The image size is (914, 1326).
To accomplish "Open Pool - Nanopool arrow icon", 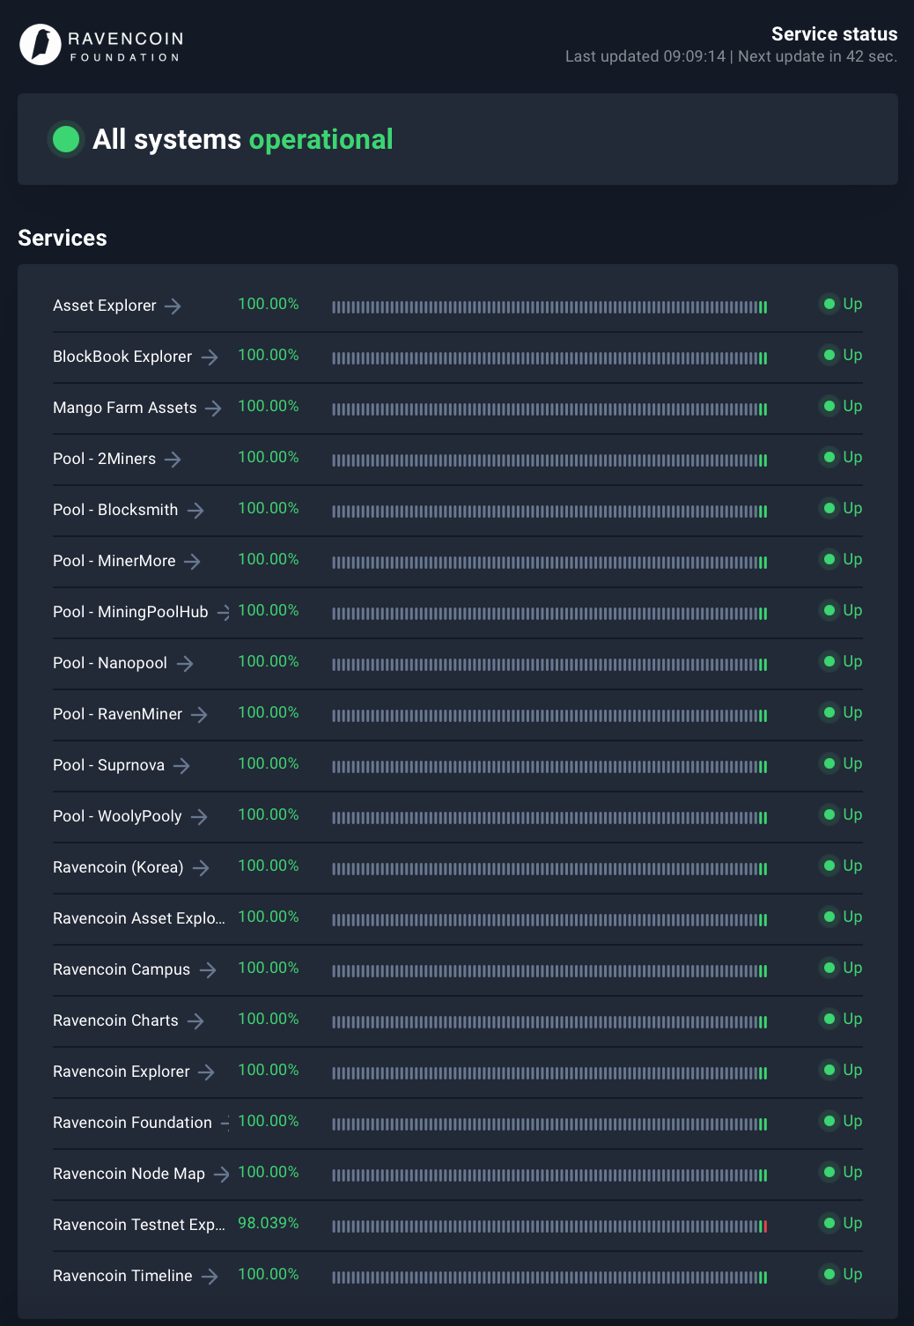I will point(185,664).
